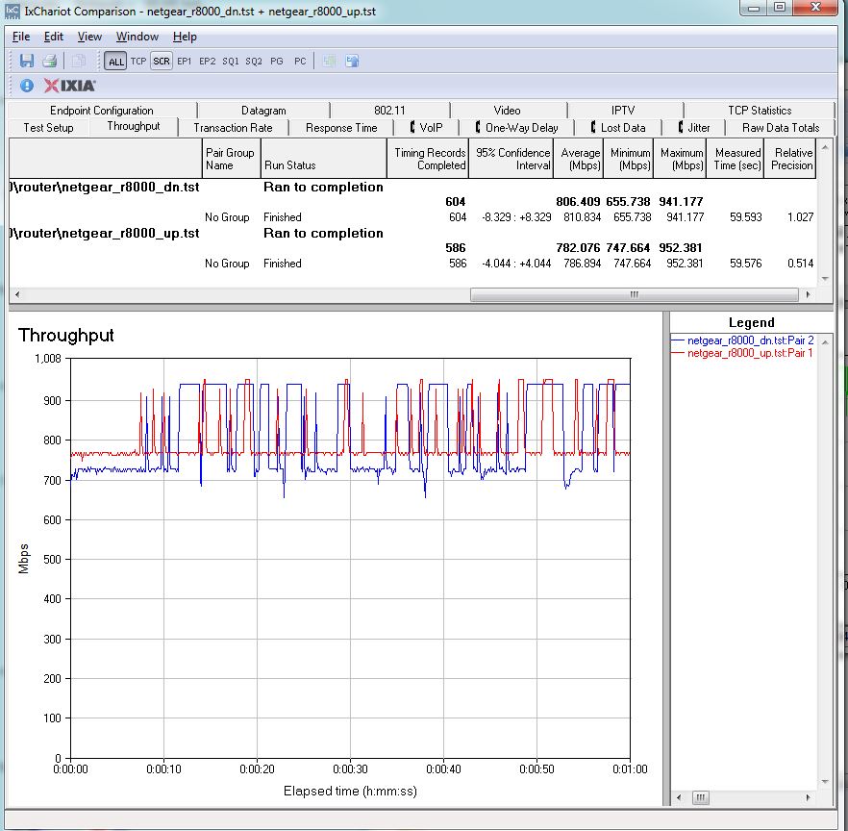Click the results table scroll-up arrow
This screenshot has width=848, height=831.
point(825,146)
